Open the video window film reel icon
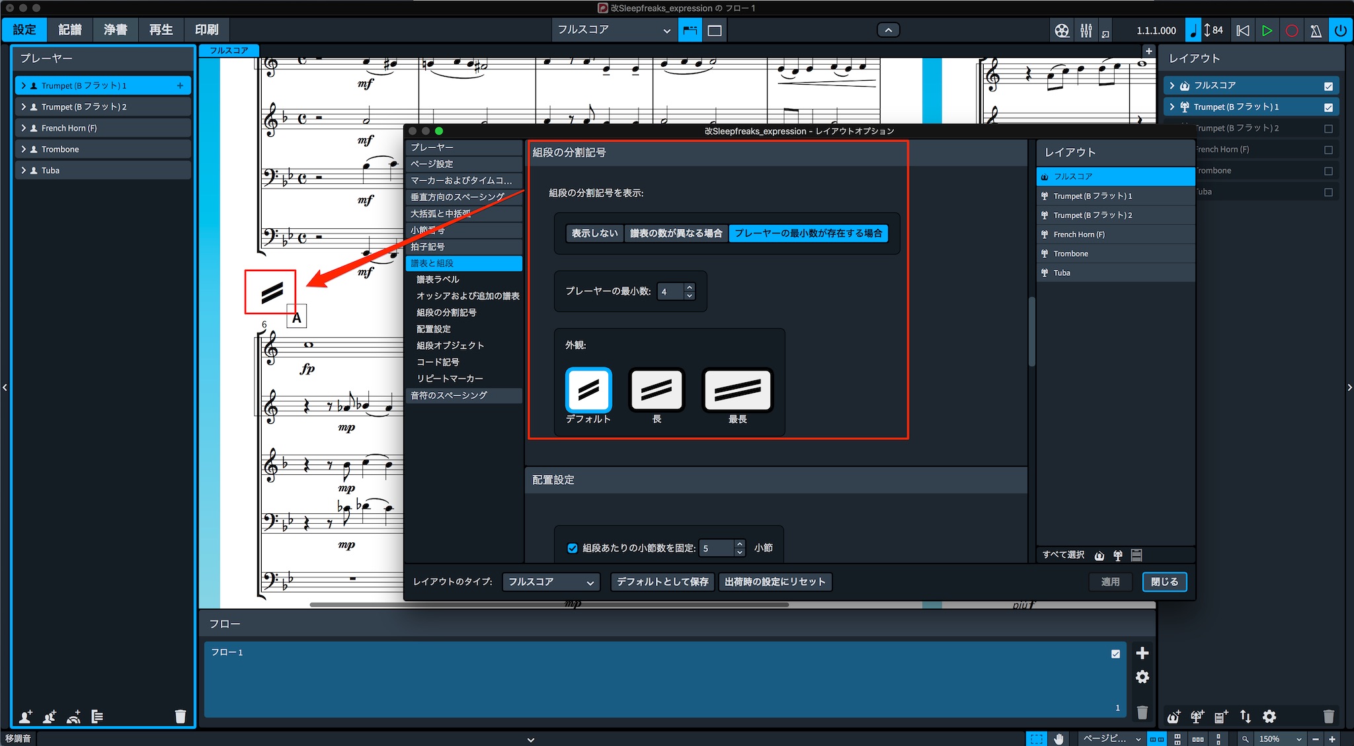Image resolution: width=1354 pixels, height=746 pixels. click(1062, 30)
